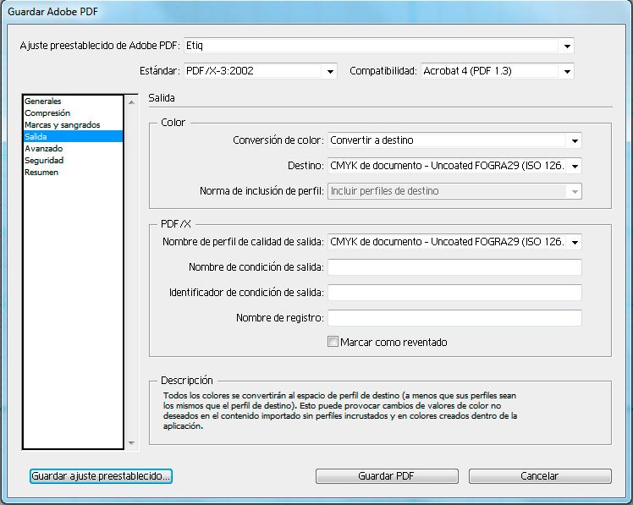
Task: Click the Cancelar button
Action: (539, 476)
